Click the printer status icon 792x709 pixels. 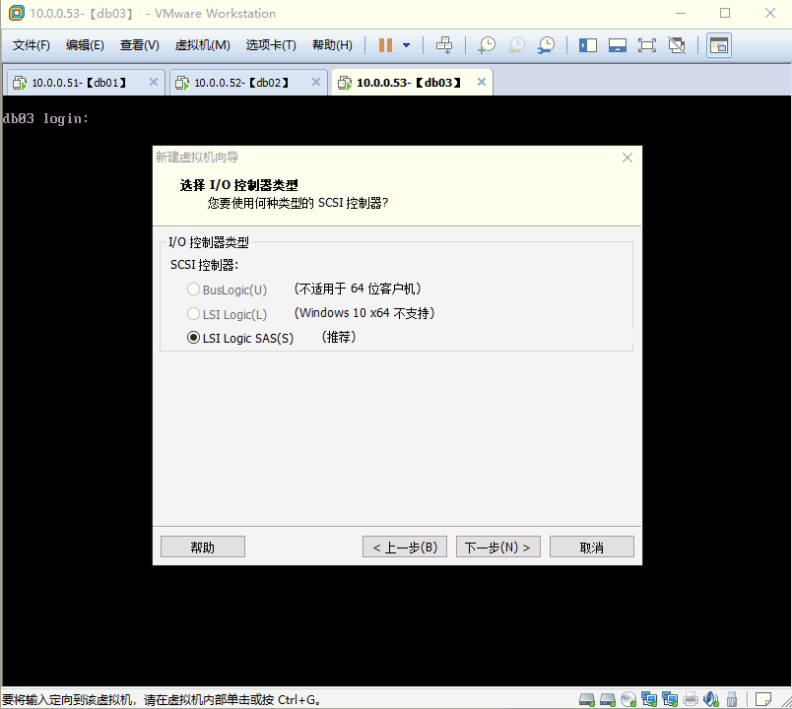click(691, 699)
